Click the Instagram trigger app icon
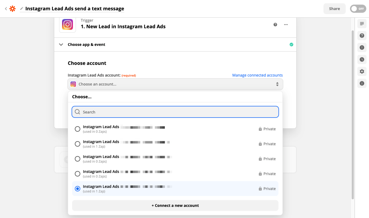Viewport: 369px width, 218px height. (x=68, y=24)
